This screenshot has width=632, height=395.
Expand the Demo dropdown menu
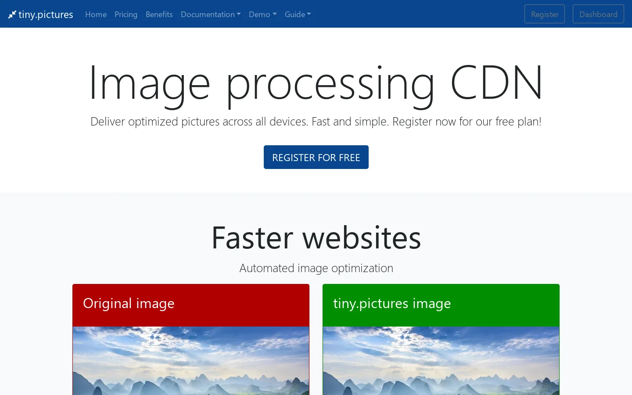point(262,14)
